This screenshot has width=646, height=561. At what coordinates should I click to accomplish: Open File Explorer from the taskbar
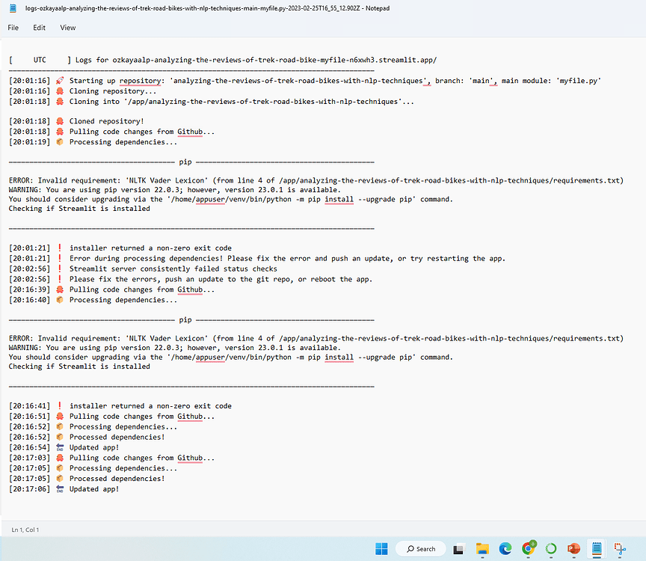(x=482, y=548)
